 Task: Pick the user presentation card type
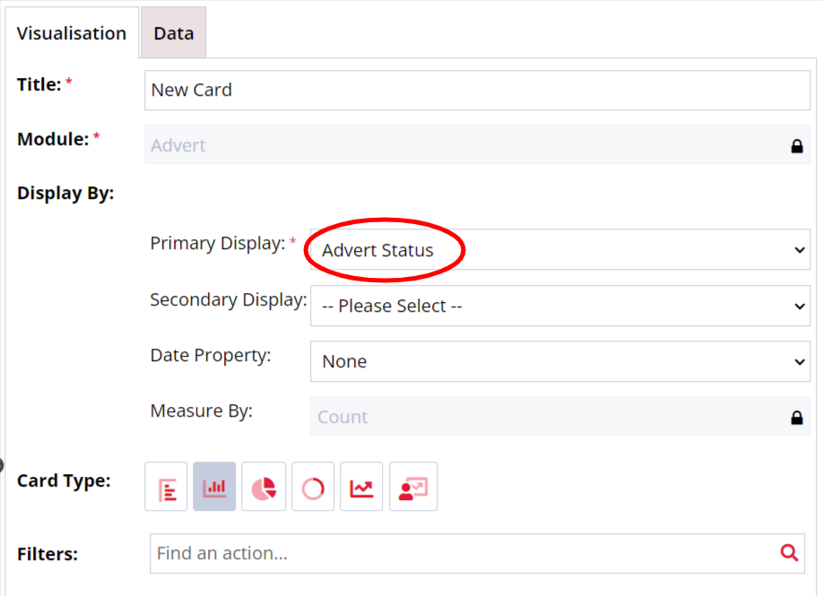tap(413, 487)
